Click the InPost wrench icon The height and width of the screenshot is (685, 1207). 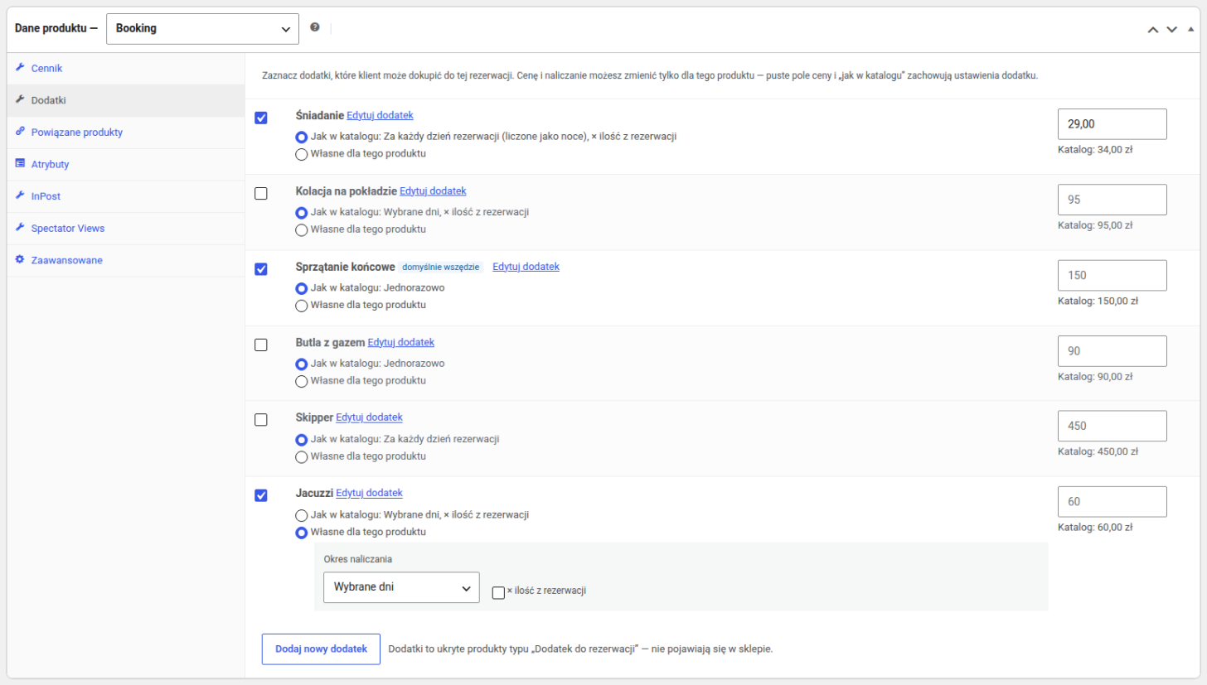20,195
